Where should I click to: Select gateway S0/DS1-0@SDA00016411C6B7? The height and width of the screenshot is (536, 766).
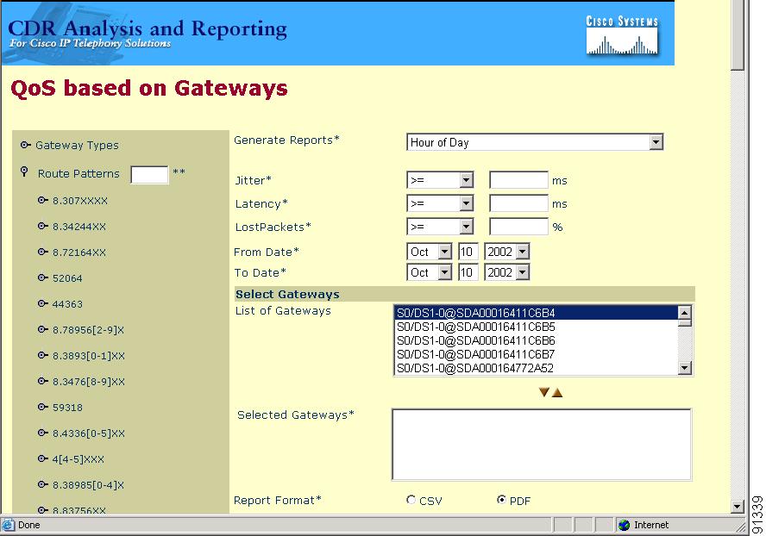pyautogui.click(x=536, y=354)
